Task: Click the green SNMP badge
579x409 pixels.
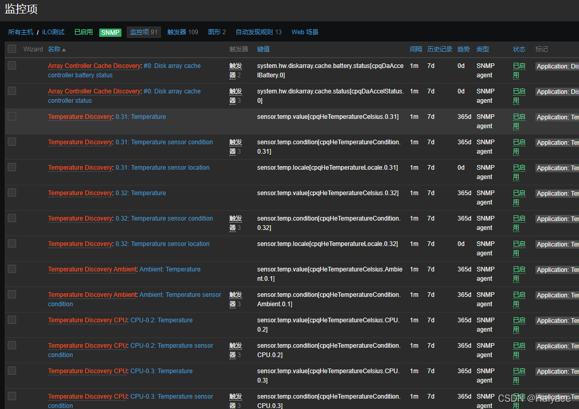Action: tap(110, 33)
